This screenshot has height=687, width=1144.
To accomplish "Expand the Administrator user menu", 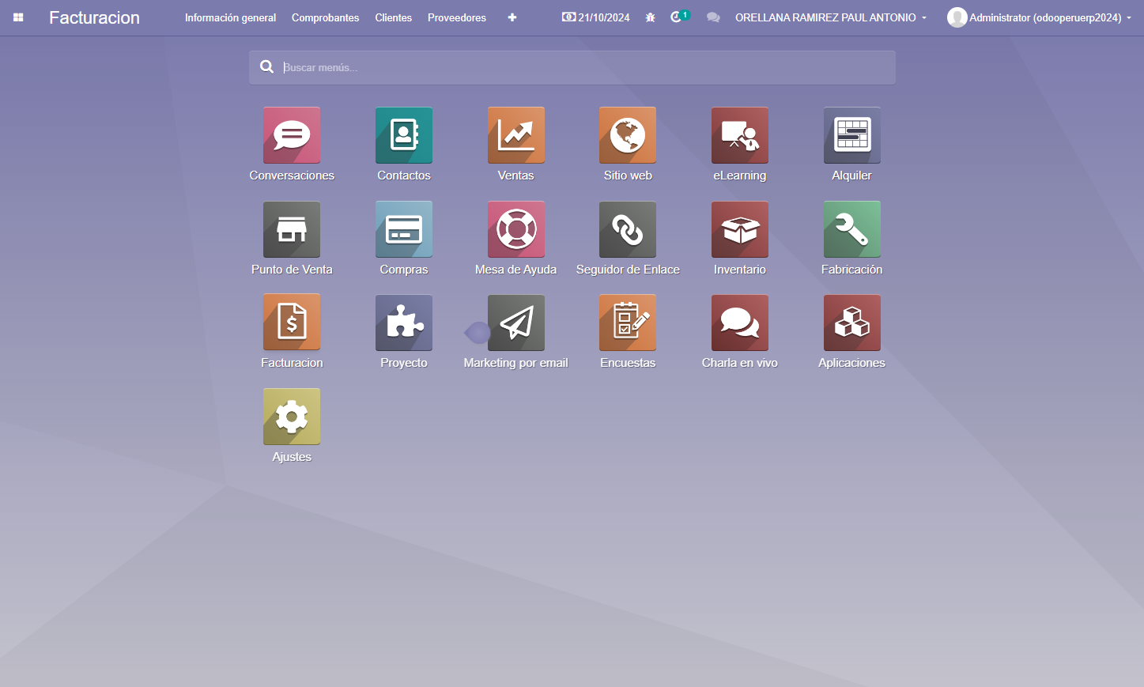I will [1040, 17].
